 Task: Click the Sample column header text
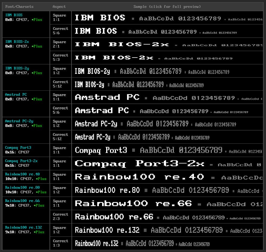pyautogui.click(x=167, y=7)
